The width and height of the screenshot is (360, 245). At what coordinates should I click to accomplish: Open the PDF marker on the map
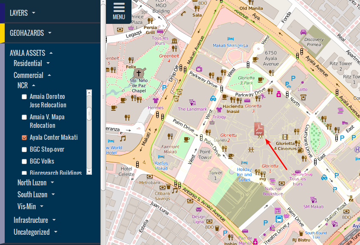[x=259, y=129]
